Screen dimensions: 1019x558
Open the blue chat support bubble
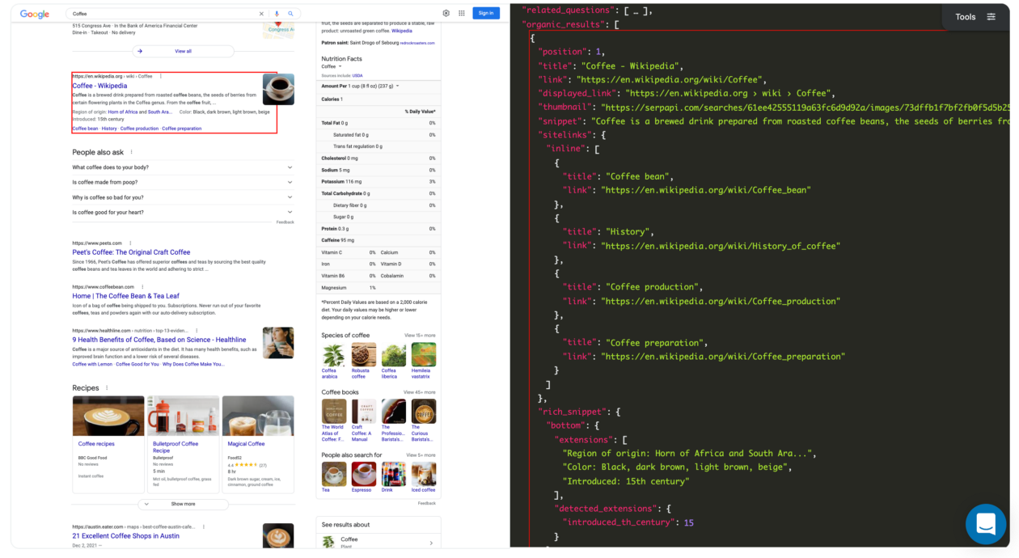pyautogui.click(x=986, y=524)
